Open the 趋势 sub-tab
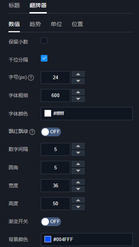This screenshot has width=139, height=247. point(35,24)
